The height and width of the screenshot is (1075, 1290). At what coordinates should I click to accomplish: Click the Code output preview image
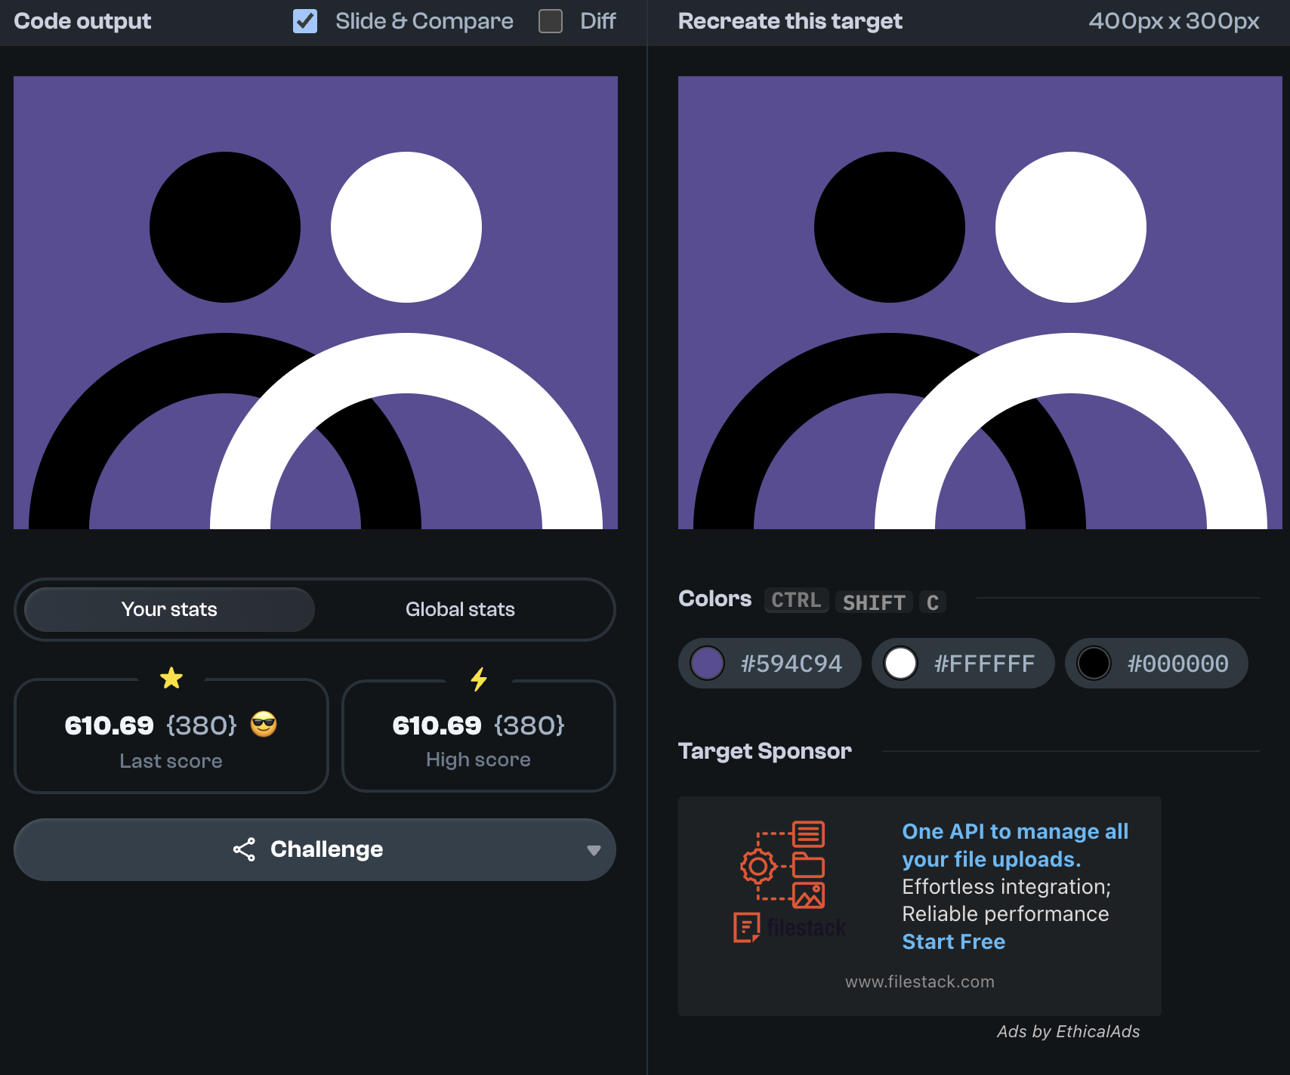316,303
